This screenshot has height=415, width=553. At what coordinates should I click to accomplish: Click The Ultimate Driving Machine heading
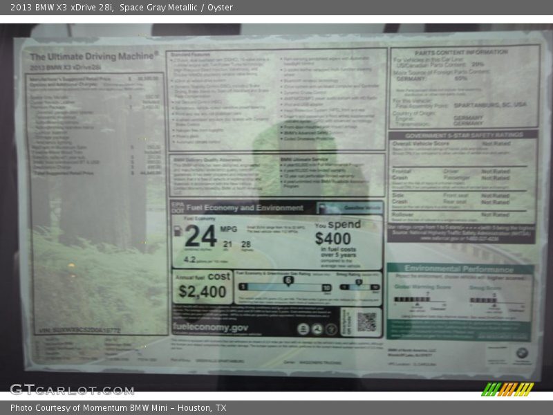tap(94, 56)
